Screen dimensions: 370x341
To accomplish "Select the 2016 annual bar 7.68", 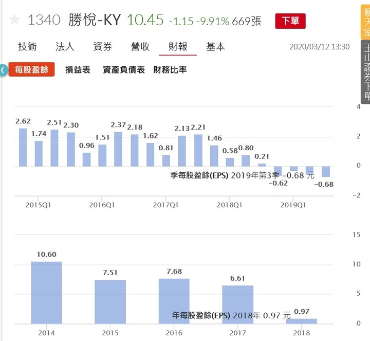I will [x=174, y=301].
